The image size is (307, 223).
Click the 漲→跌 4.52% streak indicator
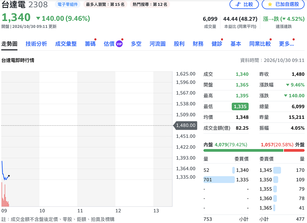coord(284,19)
